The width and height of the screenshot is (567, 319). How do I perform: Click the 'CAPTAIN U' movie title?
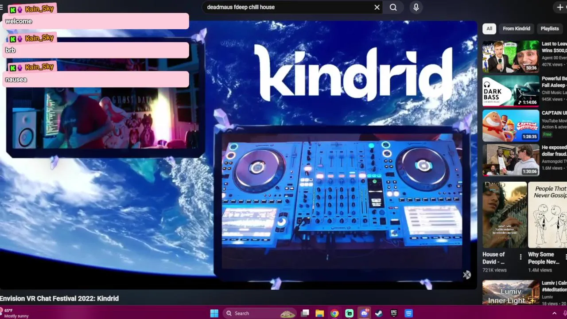[554, 113]
